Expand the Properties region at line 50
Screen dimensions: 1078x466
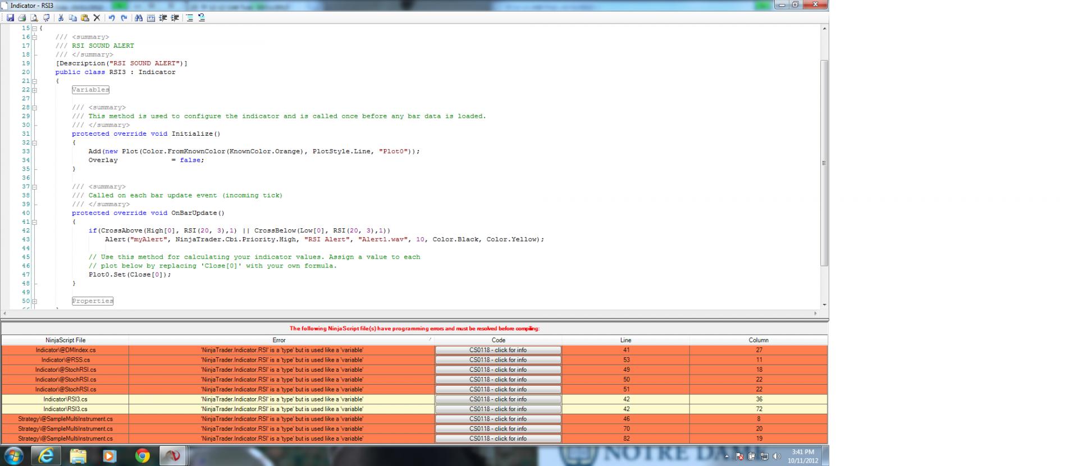pyautogui.click(x=34, y=301)
